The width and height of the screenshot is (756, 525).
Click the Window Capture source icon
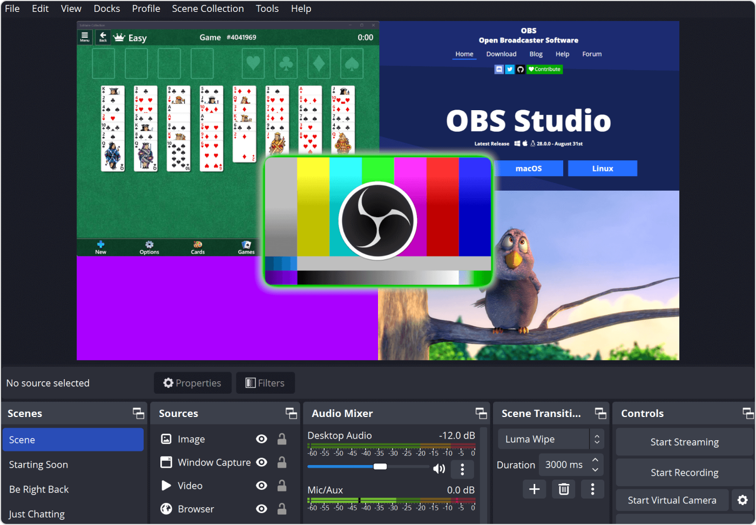click(166, 462)
